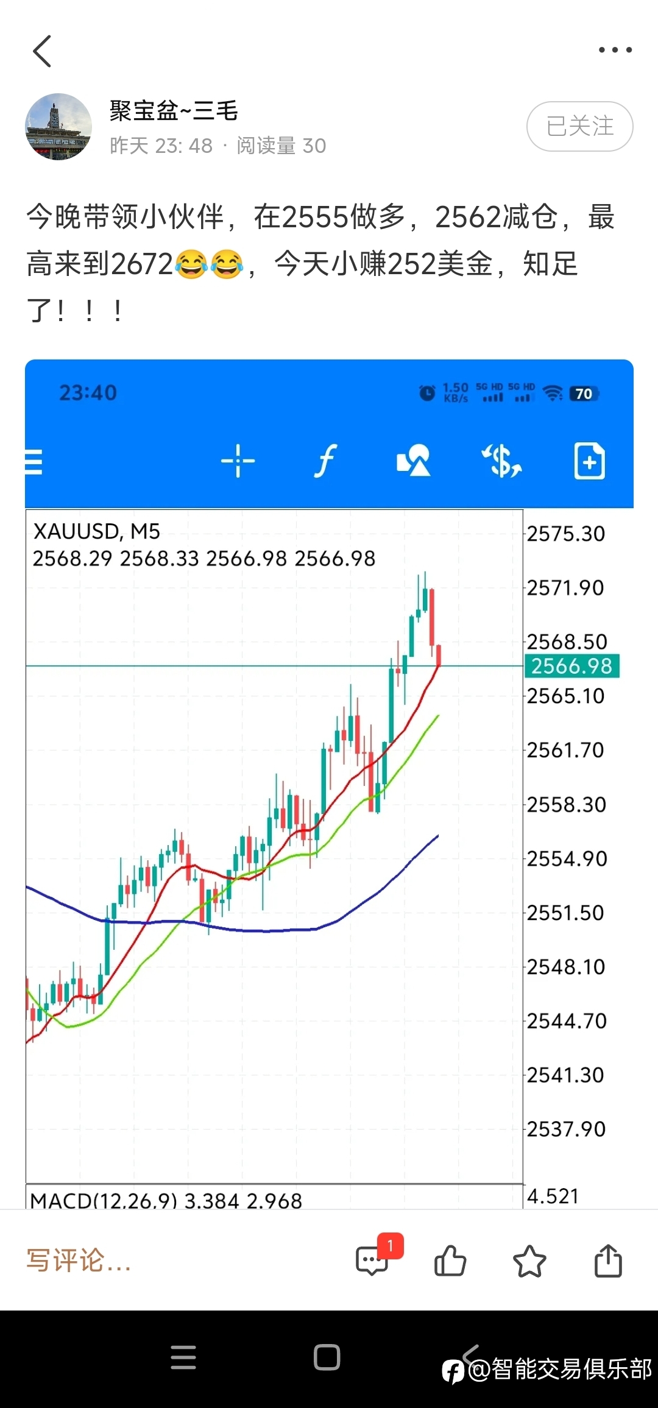Like the post with thumbs-up icon
This screenshot has height=1408, width=658.
point(450,1260)
